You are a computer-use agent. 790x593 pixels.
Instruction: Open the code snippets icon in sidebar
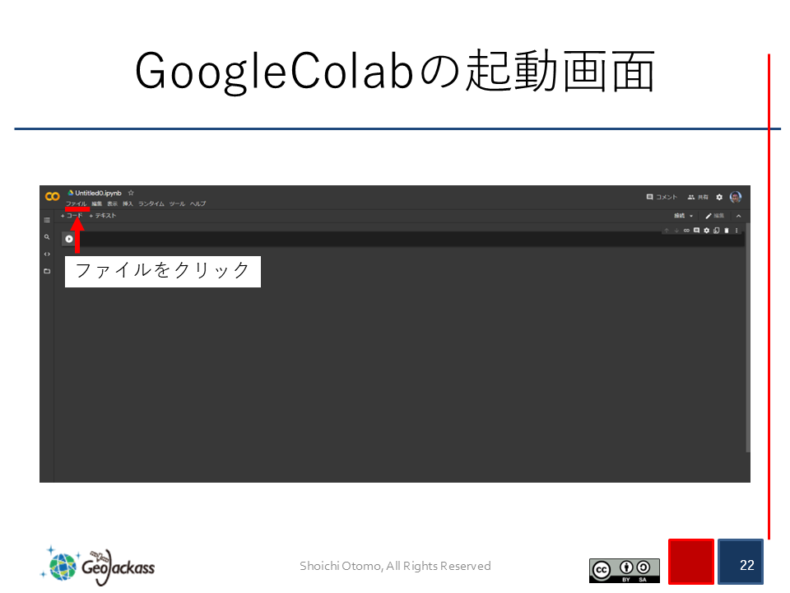click(x=47, y=254)
